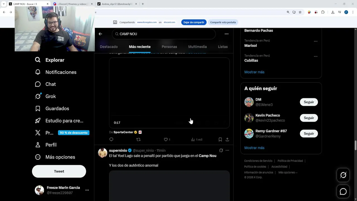Viewport: 357px width, 201px height.
Task: Open browser extensions puzzle icon
Action: pyautogui.click(x=323, y=12)
